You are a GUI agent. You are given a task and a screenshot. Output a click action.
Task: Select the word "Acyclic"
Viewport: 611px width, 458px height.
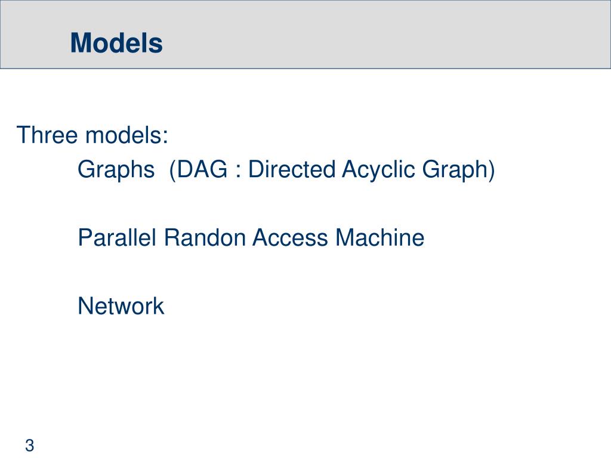coord(378,171)
